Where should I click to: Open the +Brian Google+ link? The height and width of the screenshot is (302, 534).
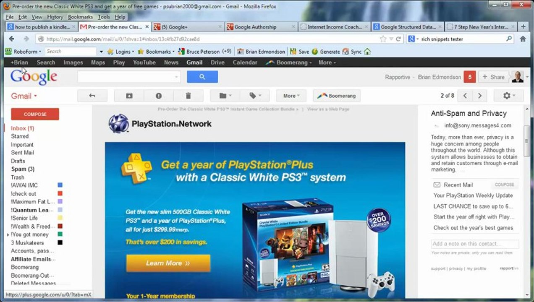point(19,62)
